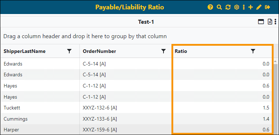Filter the Ratio column
This screenshot has height=135, width=279.
pyautogui.click(x=253, y=51)
